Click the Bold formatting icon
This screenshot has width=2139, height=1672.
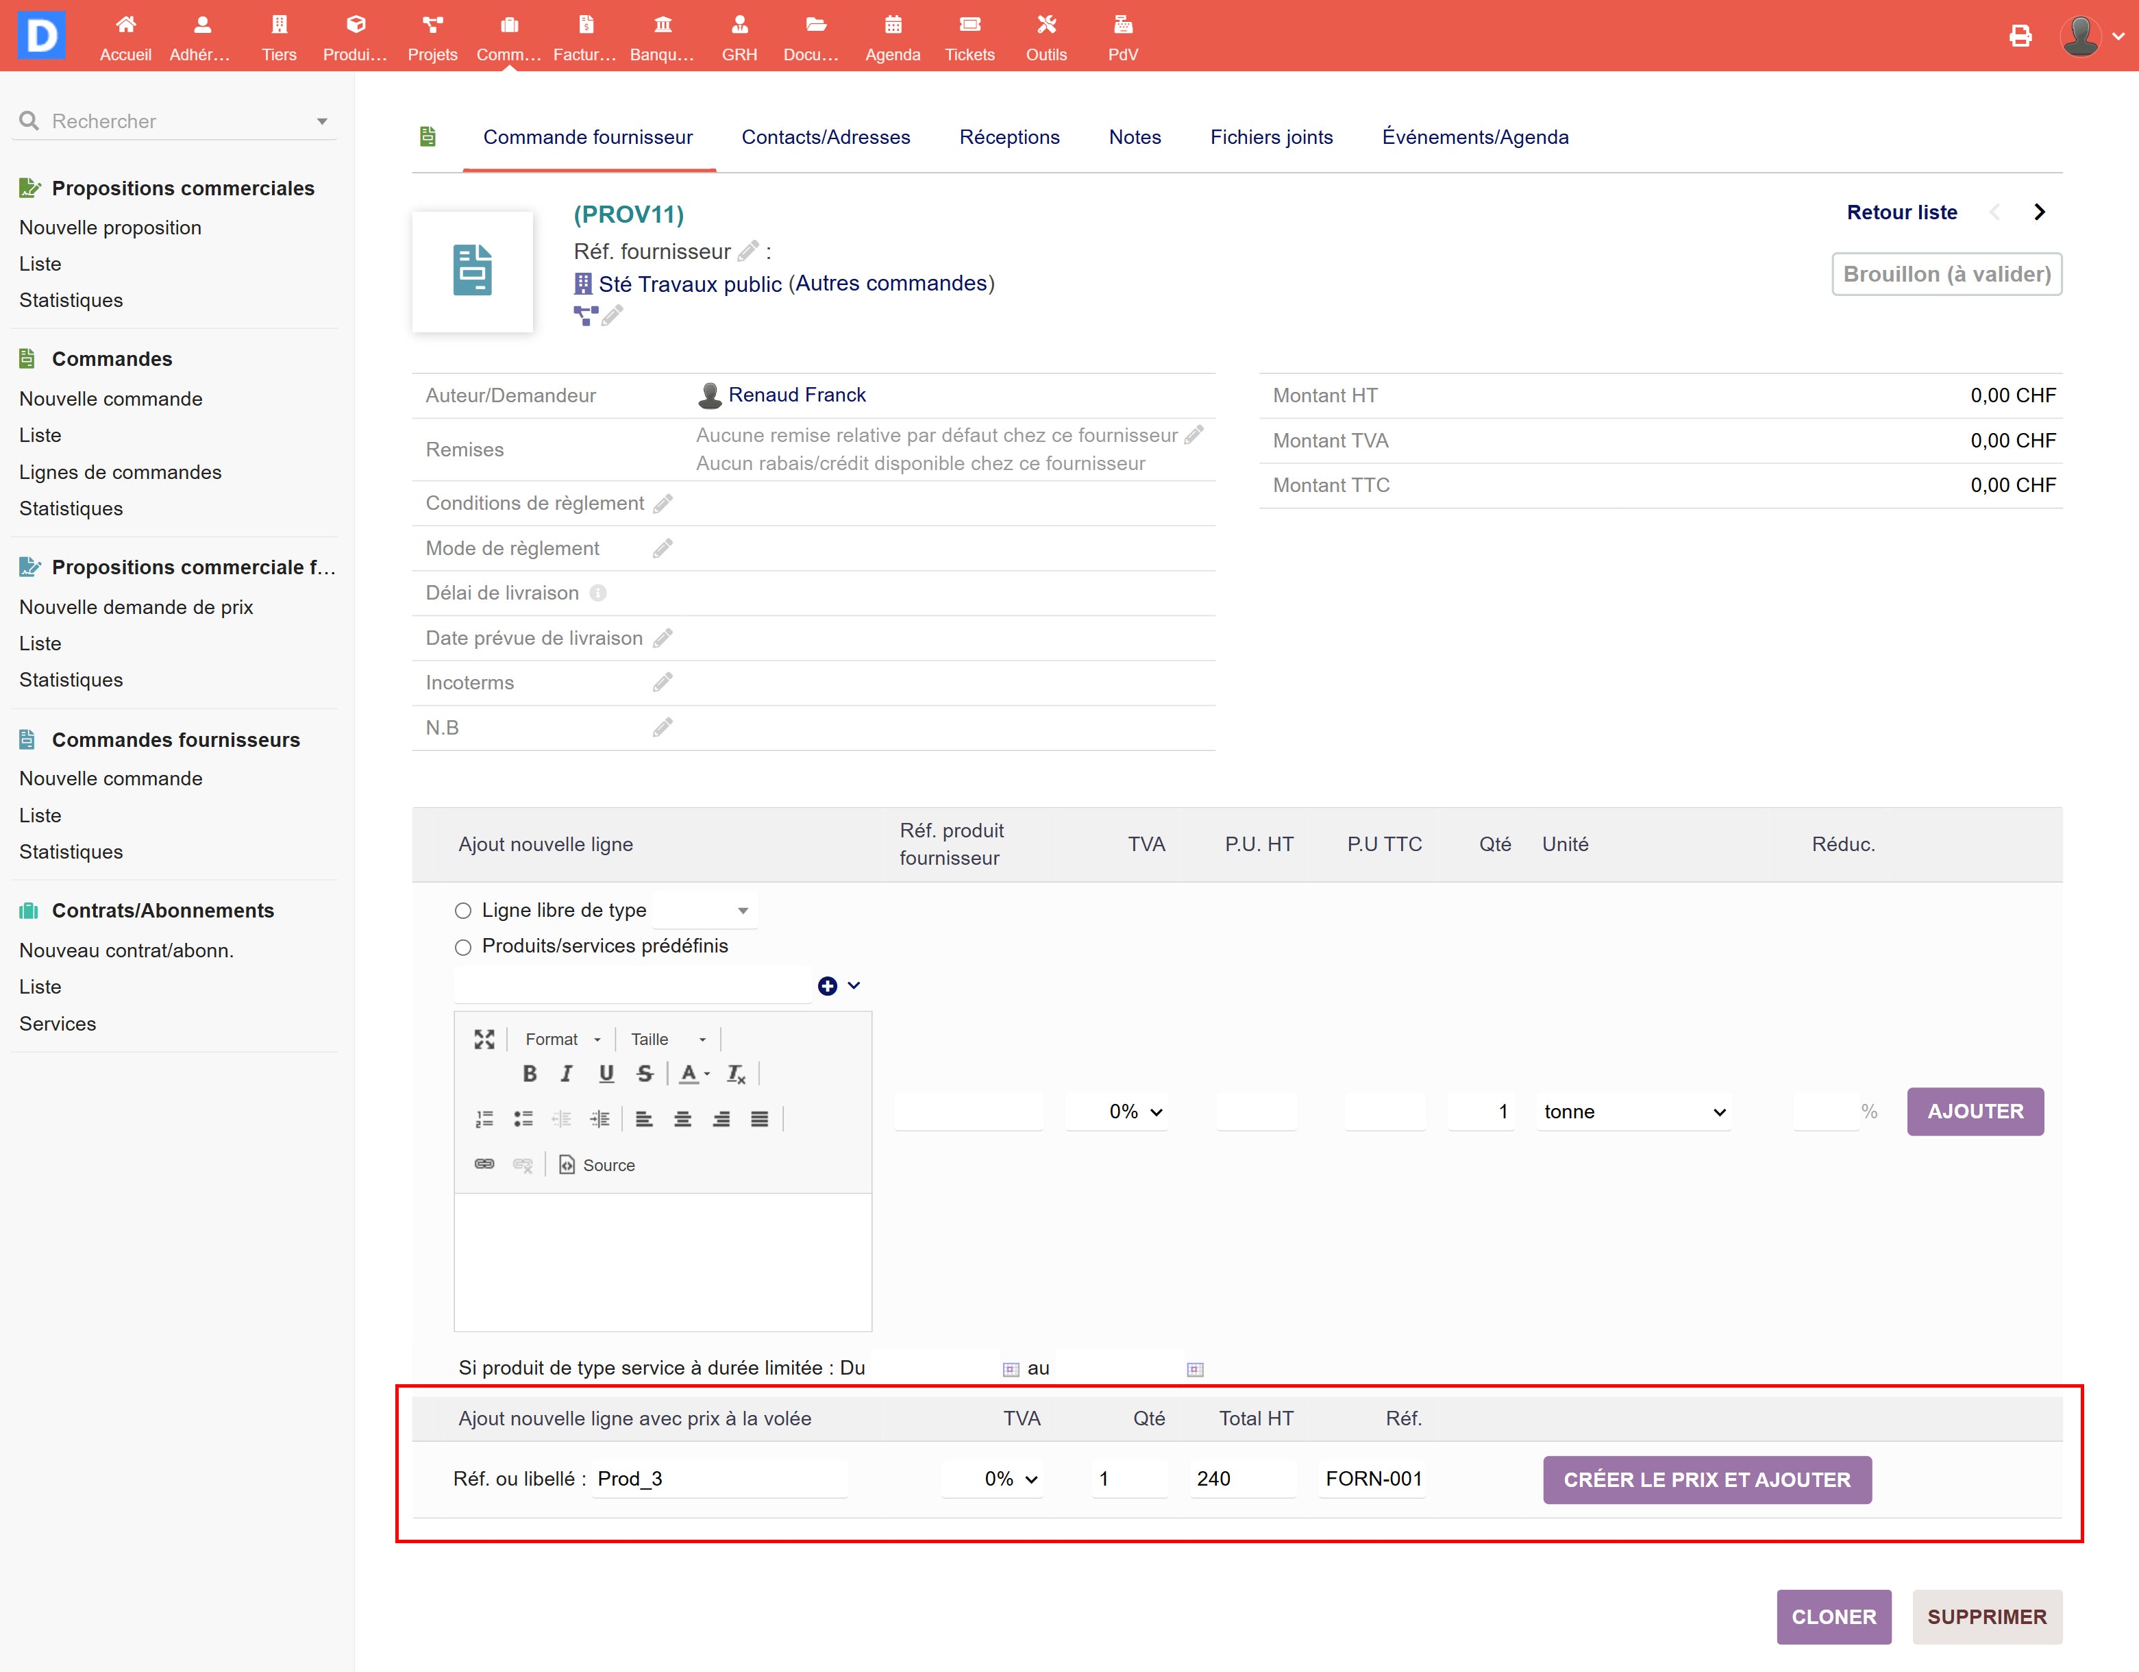(x=530, y=1074)
